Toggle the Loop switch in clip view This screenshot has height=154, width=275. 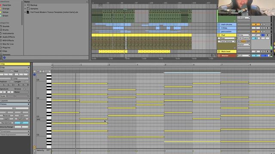click(14, 78)
